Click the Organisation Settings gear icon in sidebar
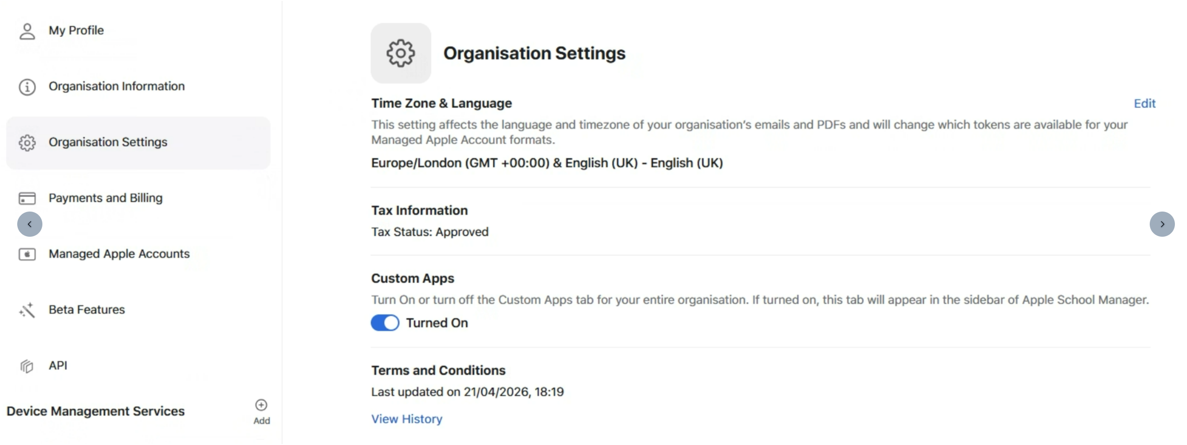This screenshot has height=445, width=1187. tap(27, 143)
